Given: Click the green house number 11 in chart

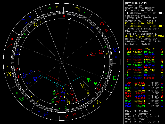Looking at the screenshot, I should pyautogui.click(x=23, y=38).
